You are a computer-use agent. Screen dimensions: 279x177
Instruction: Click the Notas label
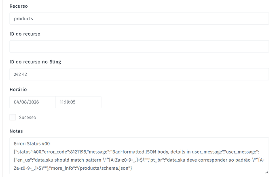[x=16, y=131]
